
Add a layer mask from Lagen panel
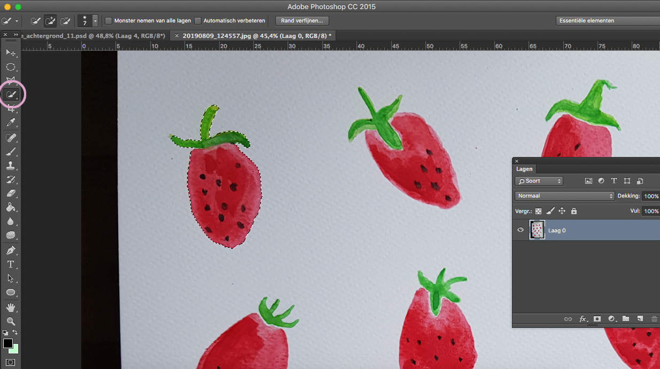coord(597,319)
